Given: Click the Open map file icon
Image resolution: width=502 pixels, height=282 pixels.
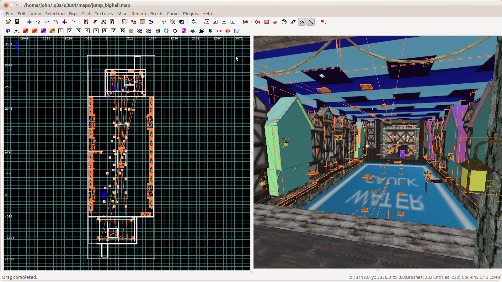Looking at the screenshot, I should [x=8, y=22].
